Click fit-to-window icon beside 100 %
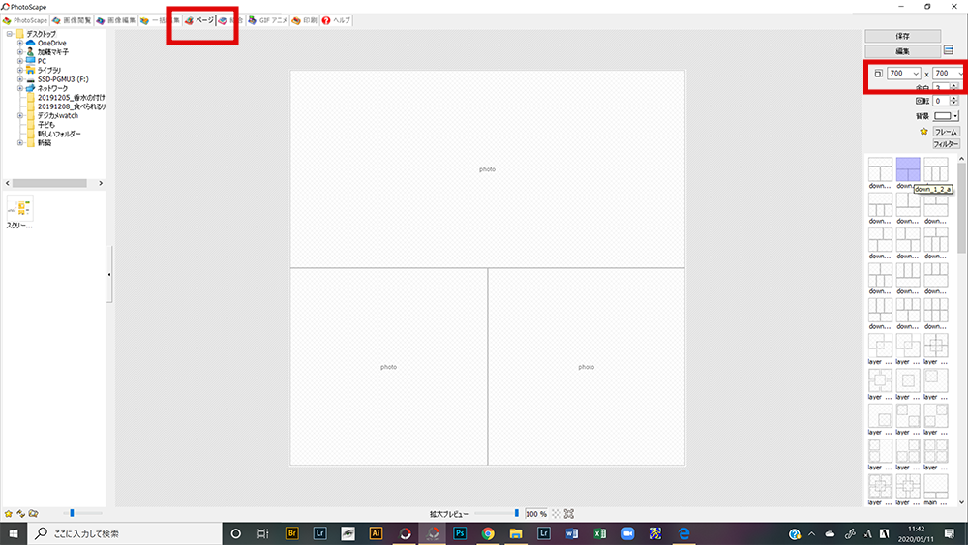 [569, 513]
